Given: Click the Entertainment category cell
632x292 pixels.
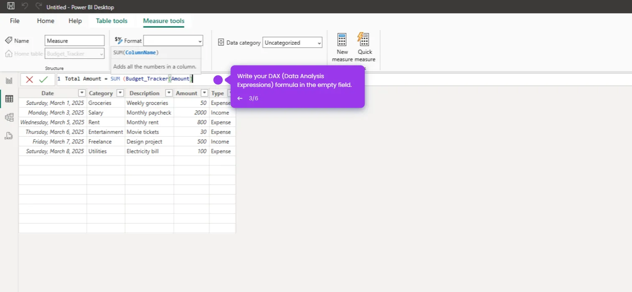Looking at the screenshot, I should 106,132.
